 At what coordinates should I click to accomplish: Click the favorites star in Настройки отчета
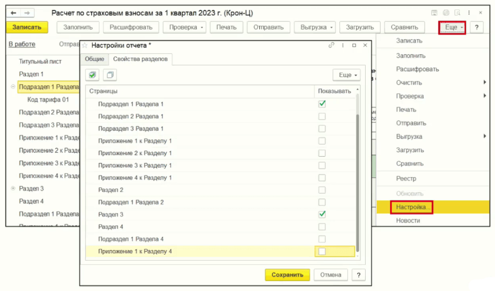pyautogui.click(x=85, y=45)
